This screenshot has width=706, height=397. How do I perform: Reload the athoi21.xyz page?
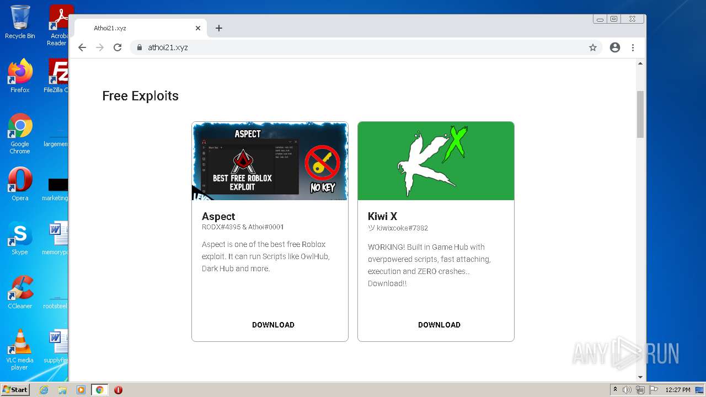[x=117, y=47]
